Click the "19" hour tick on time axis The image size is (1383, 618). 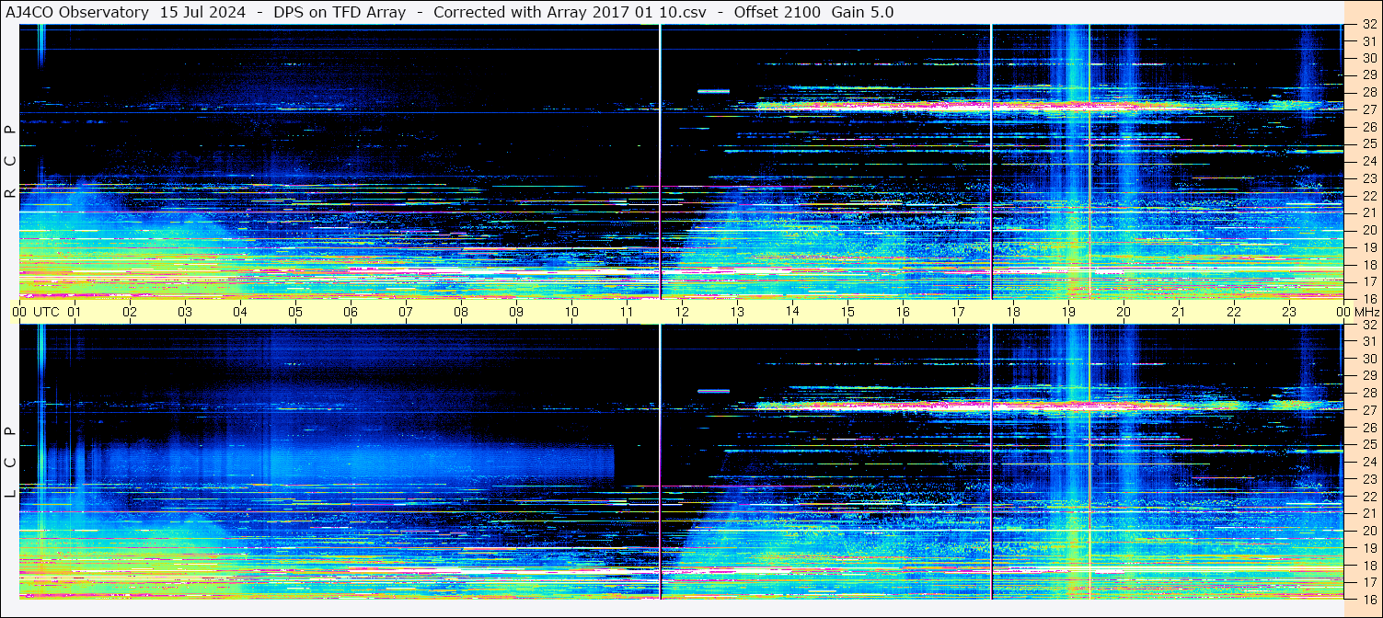(x=1068, y=312)
